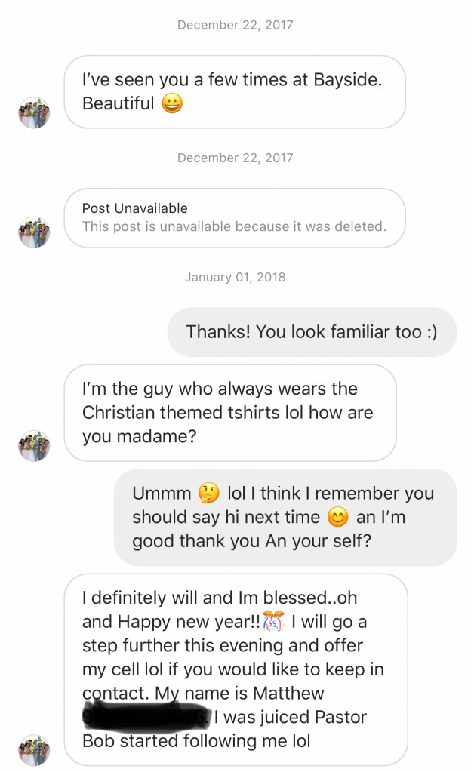This screenshot has width=471, height=772.
Task: Select the profile picture next to Christian tshirts message
Action: coord(33,445)
